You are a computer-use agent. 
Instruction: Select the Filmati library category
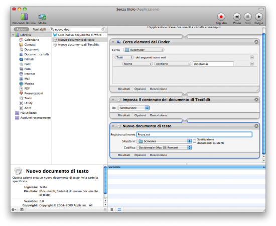coord(29,59)
